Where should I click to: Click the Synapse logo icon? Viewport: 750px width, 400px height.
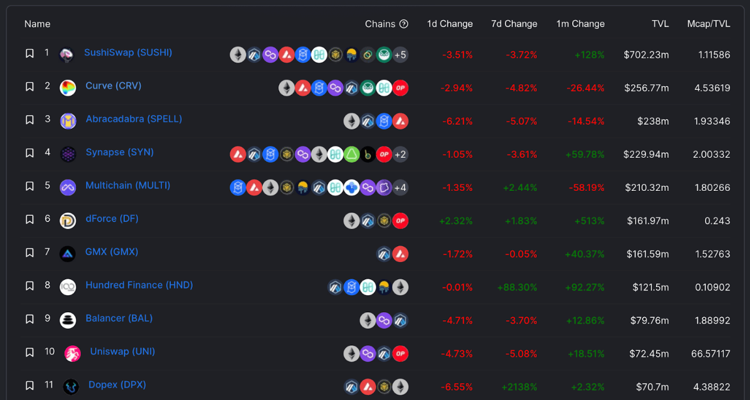68,154
